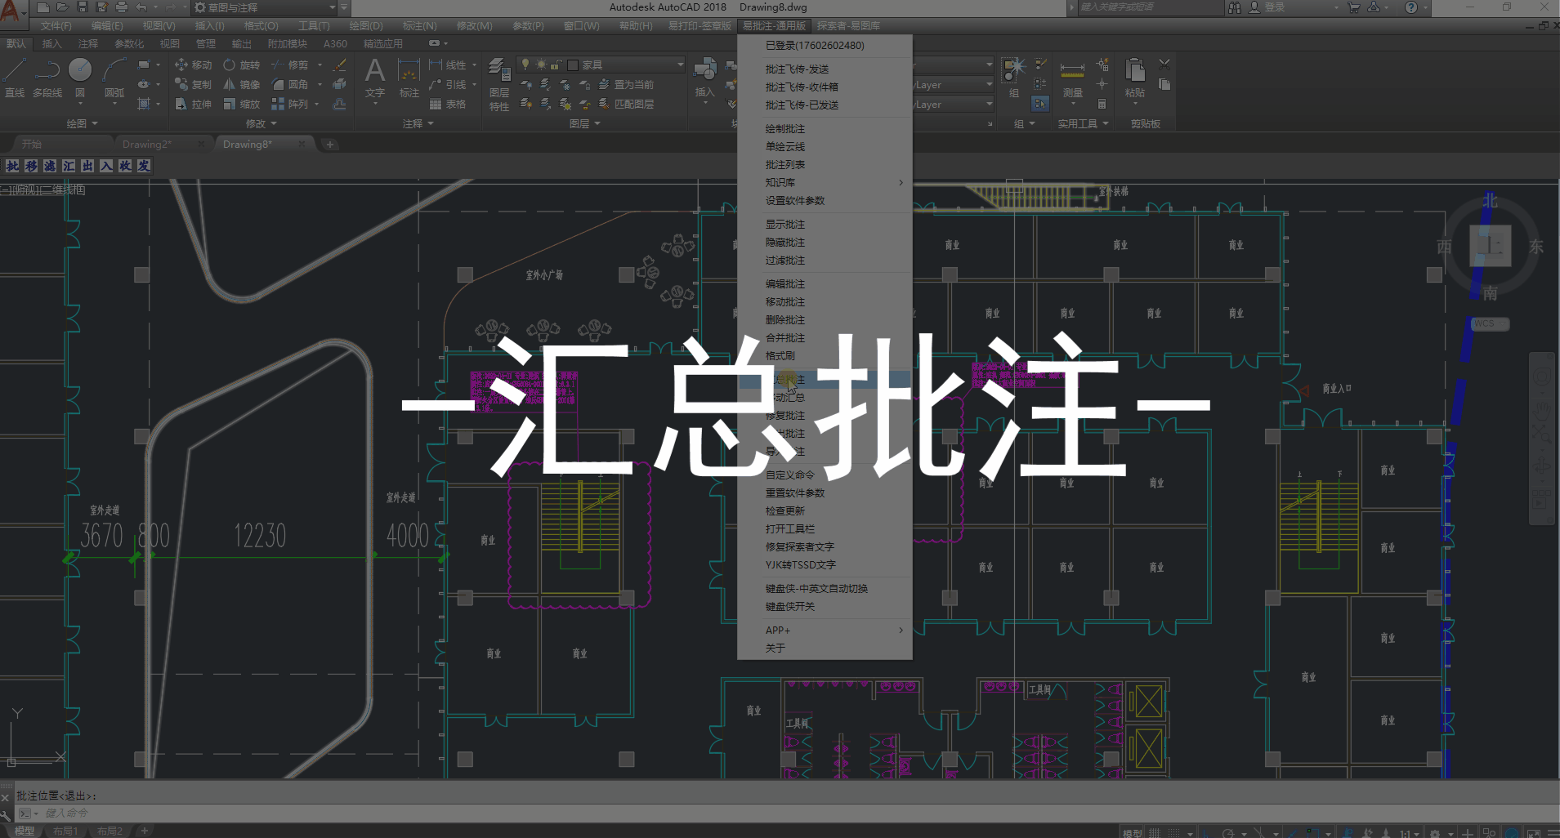Open the APP+ submenu
Screen dimensions: 1560x838
pos(825,630)
